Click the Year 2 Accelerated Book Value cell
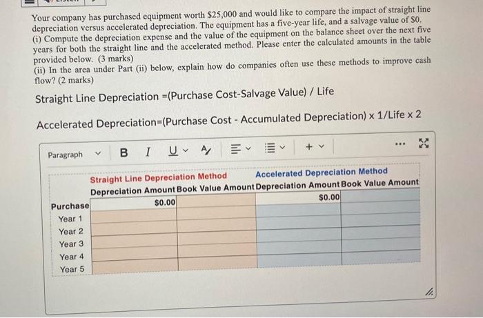This screenshot has width=483, height=318. click(x=381, y=221)
